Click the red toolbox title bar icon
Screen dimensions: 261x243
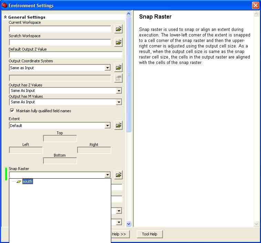click(x=4, y=5)
